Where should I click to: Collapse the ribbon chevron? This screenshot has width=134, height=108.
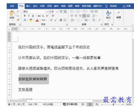click(132, 25)
